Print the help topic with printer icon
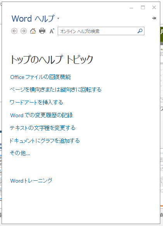Viewport: 163px width, 226px height. pos(42,31)
